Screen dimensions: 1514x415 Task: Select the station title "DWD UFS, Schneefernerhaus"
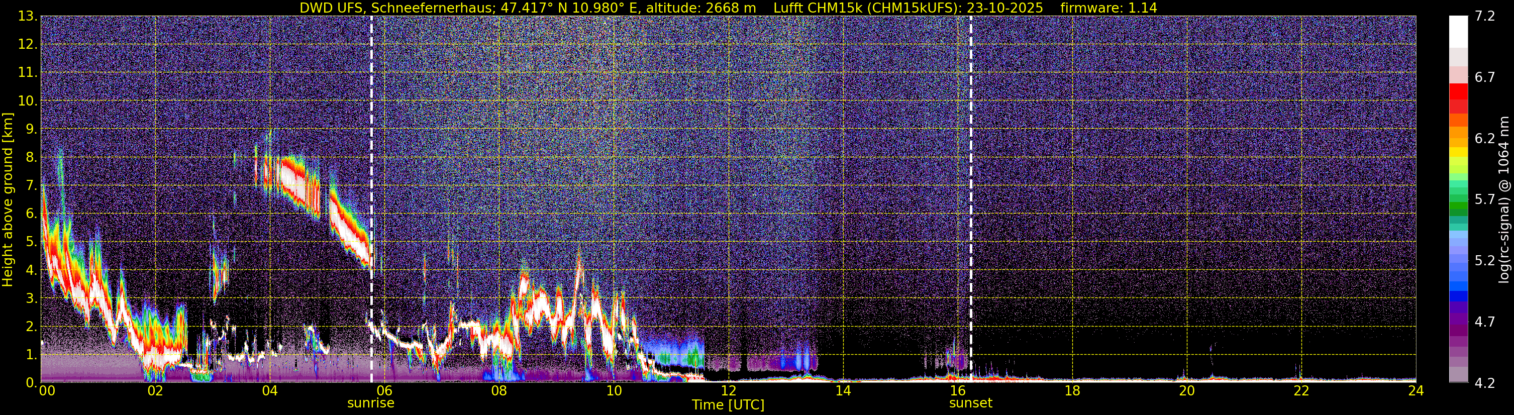point(396,8)
